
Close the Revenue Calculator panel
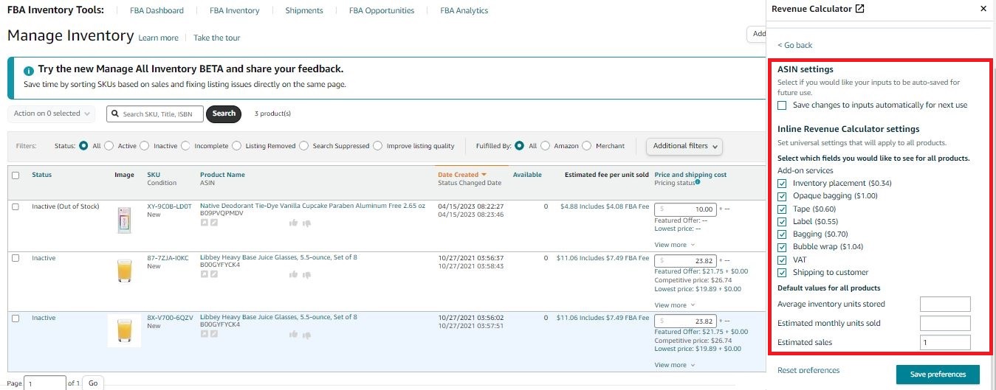coord(983,9)
